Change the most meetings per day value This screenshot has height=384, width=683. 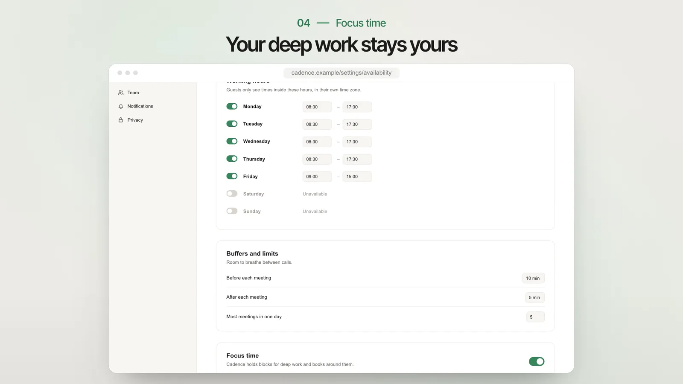pos(535,317)
